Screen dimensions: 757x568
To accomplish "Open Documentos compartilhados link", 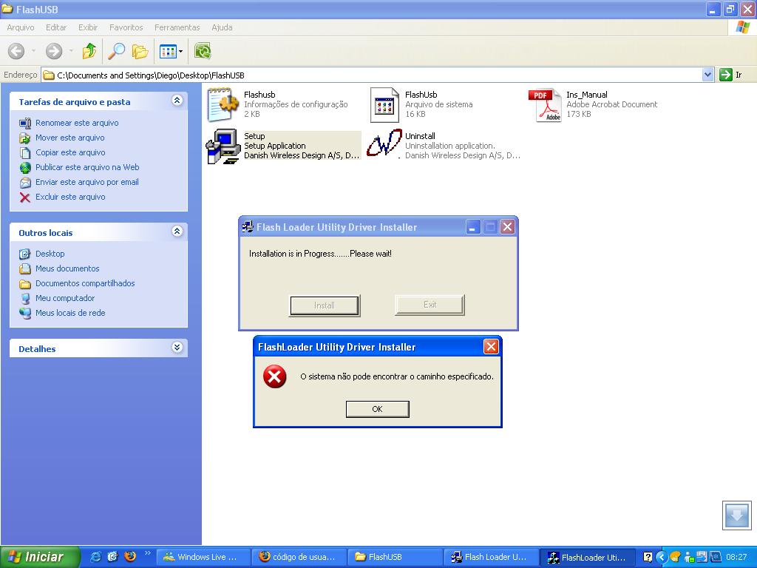I will pos(85,283).
